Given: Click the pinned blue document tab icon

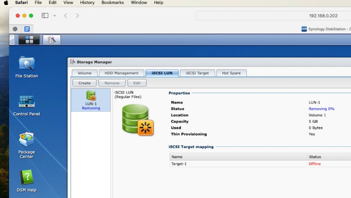Looking at the screenshot, I should pyautogui.click(x=27, y=29).
